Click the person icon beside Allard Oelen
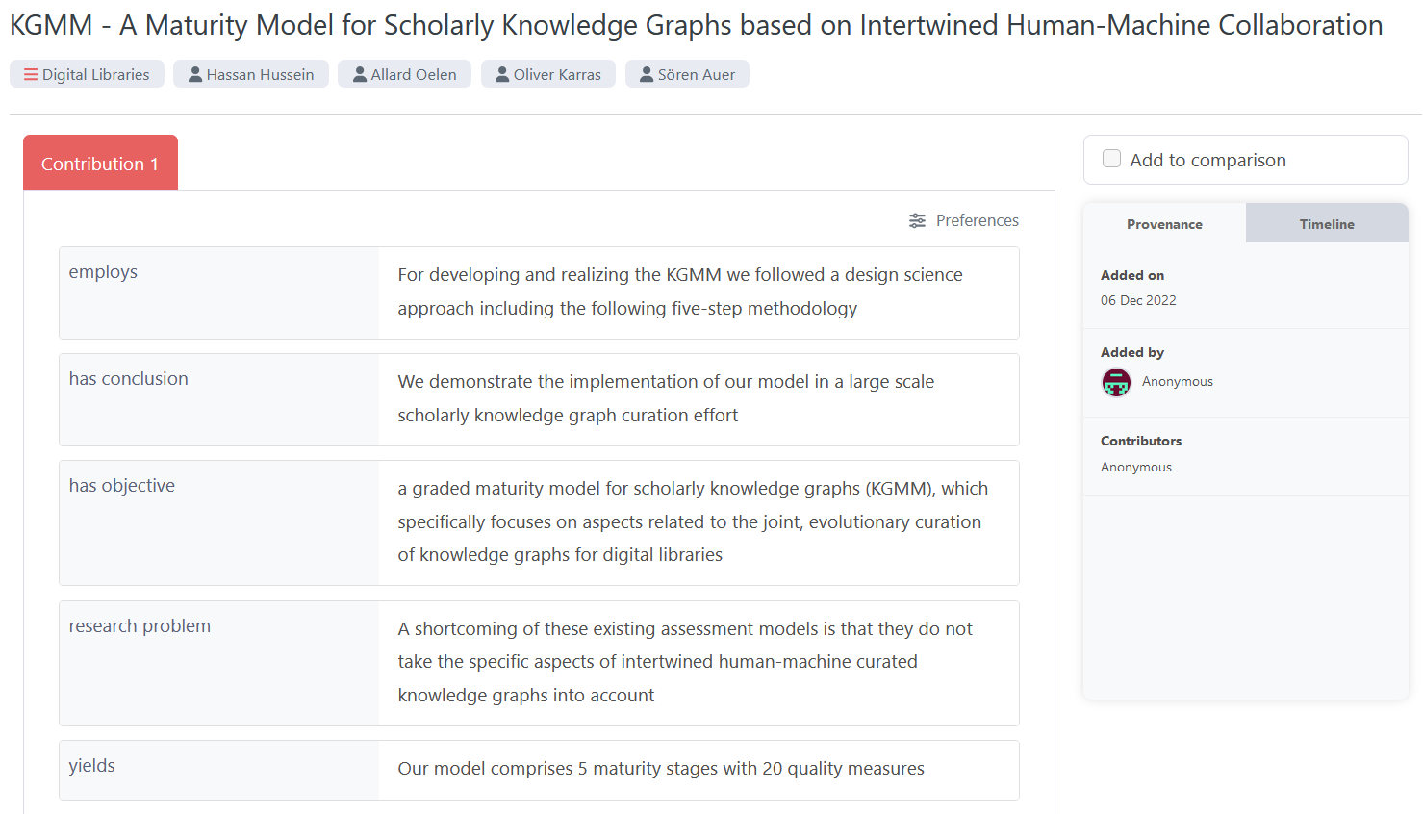The height and width of the screenshot is (814, 1423). (x=360, y=74)
